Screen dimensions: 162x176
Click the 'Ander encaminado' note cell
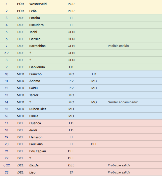coord(123,102)
